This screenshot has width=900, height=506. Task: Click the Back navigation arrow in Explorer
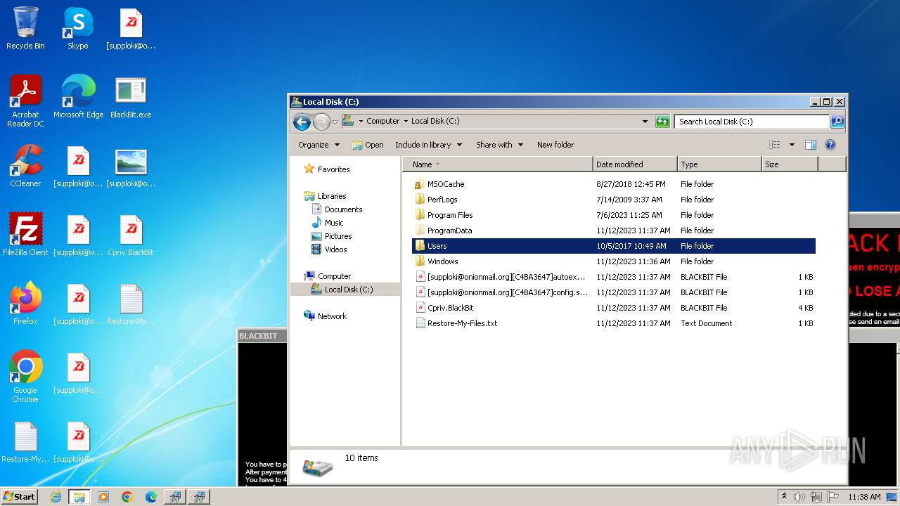(302, 122)
